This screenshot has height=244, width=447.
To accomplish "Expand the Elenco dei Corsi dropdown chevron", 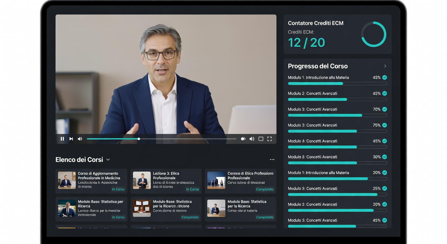I will [108, 160].
